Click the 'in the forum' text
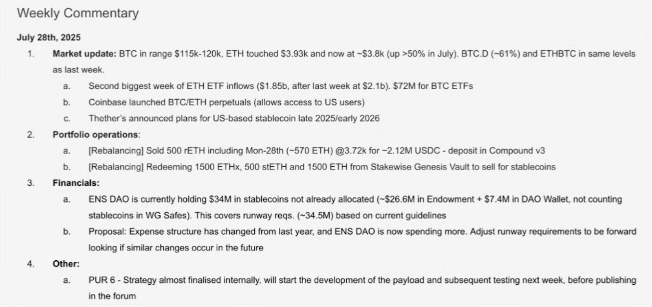Screen dimensions: 652x307 point(112,296)
